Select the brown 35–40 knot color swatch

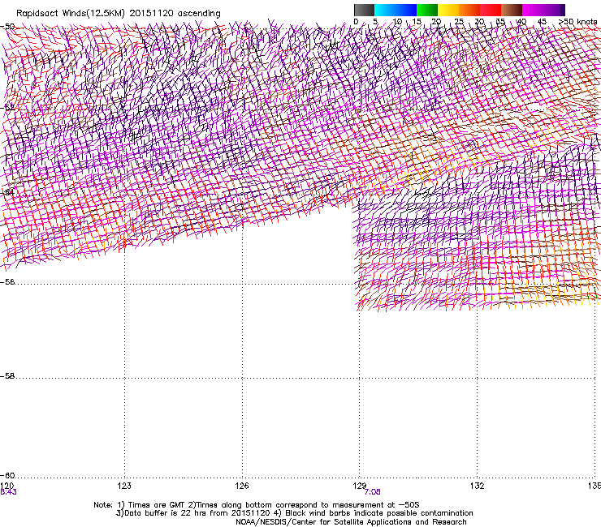click(512, 10)
